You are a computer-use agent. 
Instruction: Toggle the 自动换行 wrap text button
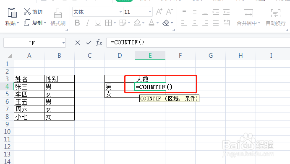pos(276,18)
